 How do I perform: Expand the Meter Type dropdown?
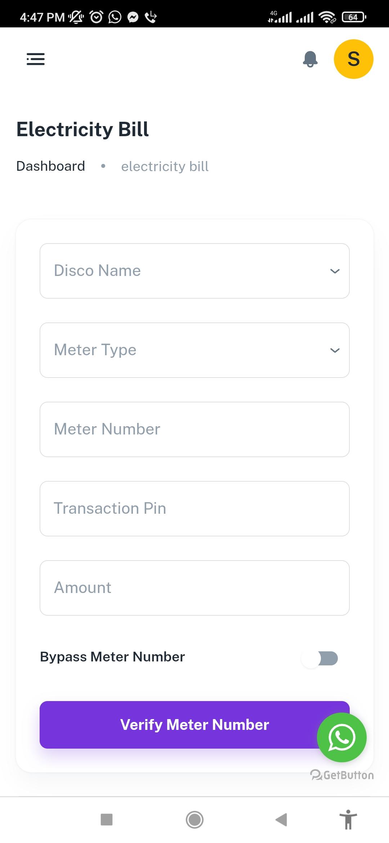coord(194,350)
